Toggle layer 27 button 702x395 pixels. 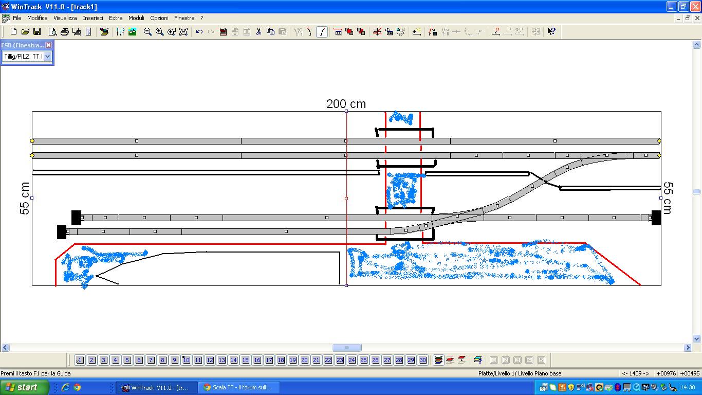click(x=387, y=360)
